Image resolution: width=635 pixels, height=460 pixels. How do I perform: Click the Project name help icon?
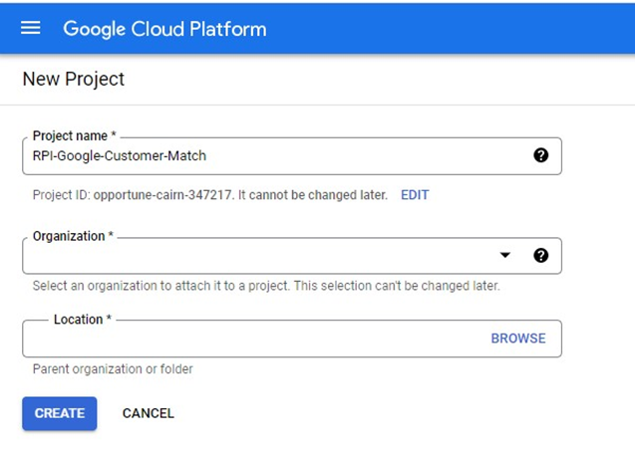[x=540, y=155]
